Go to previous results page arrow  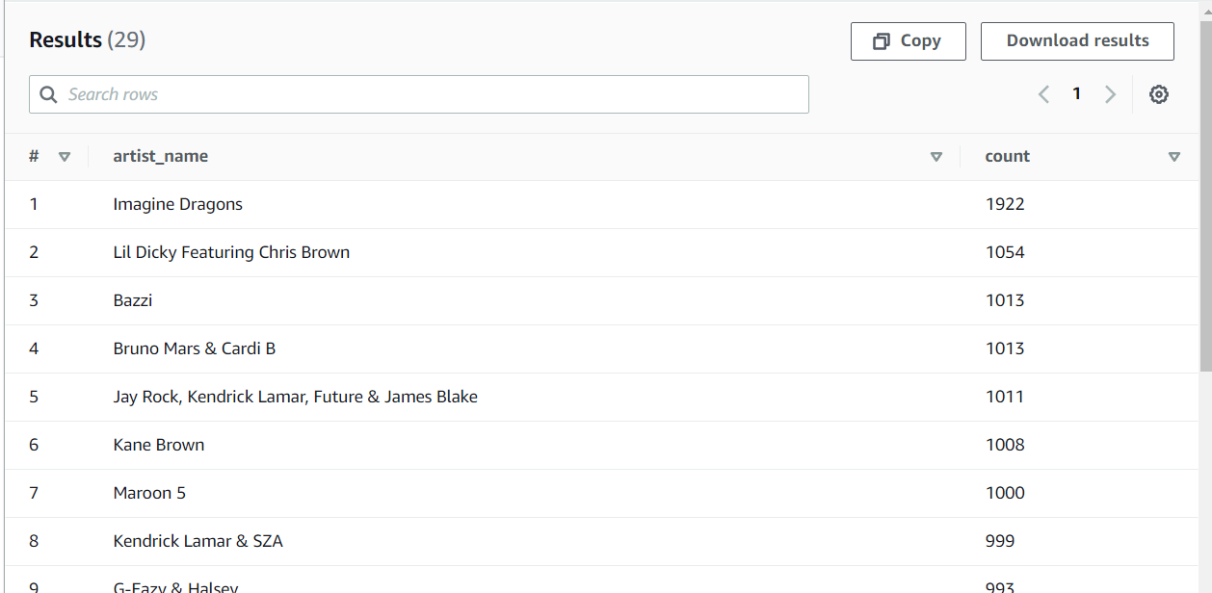(x=1043, y=94)
